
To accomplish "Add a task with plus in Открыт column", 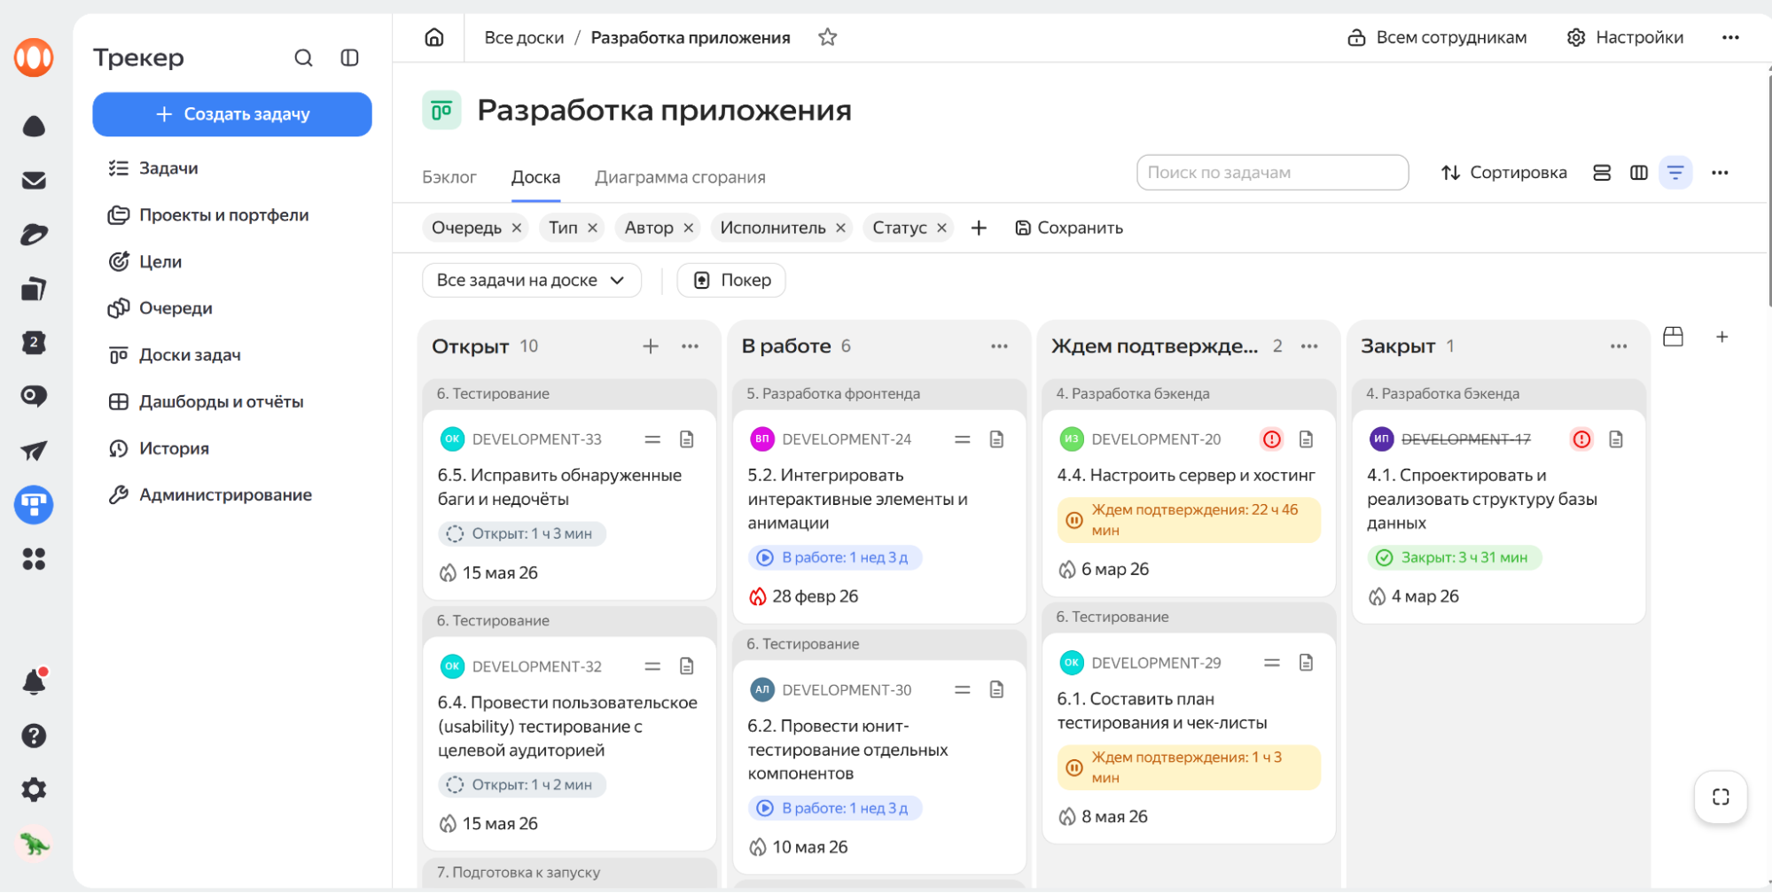I will [651, 346].
